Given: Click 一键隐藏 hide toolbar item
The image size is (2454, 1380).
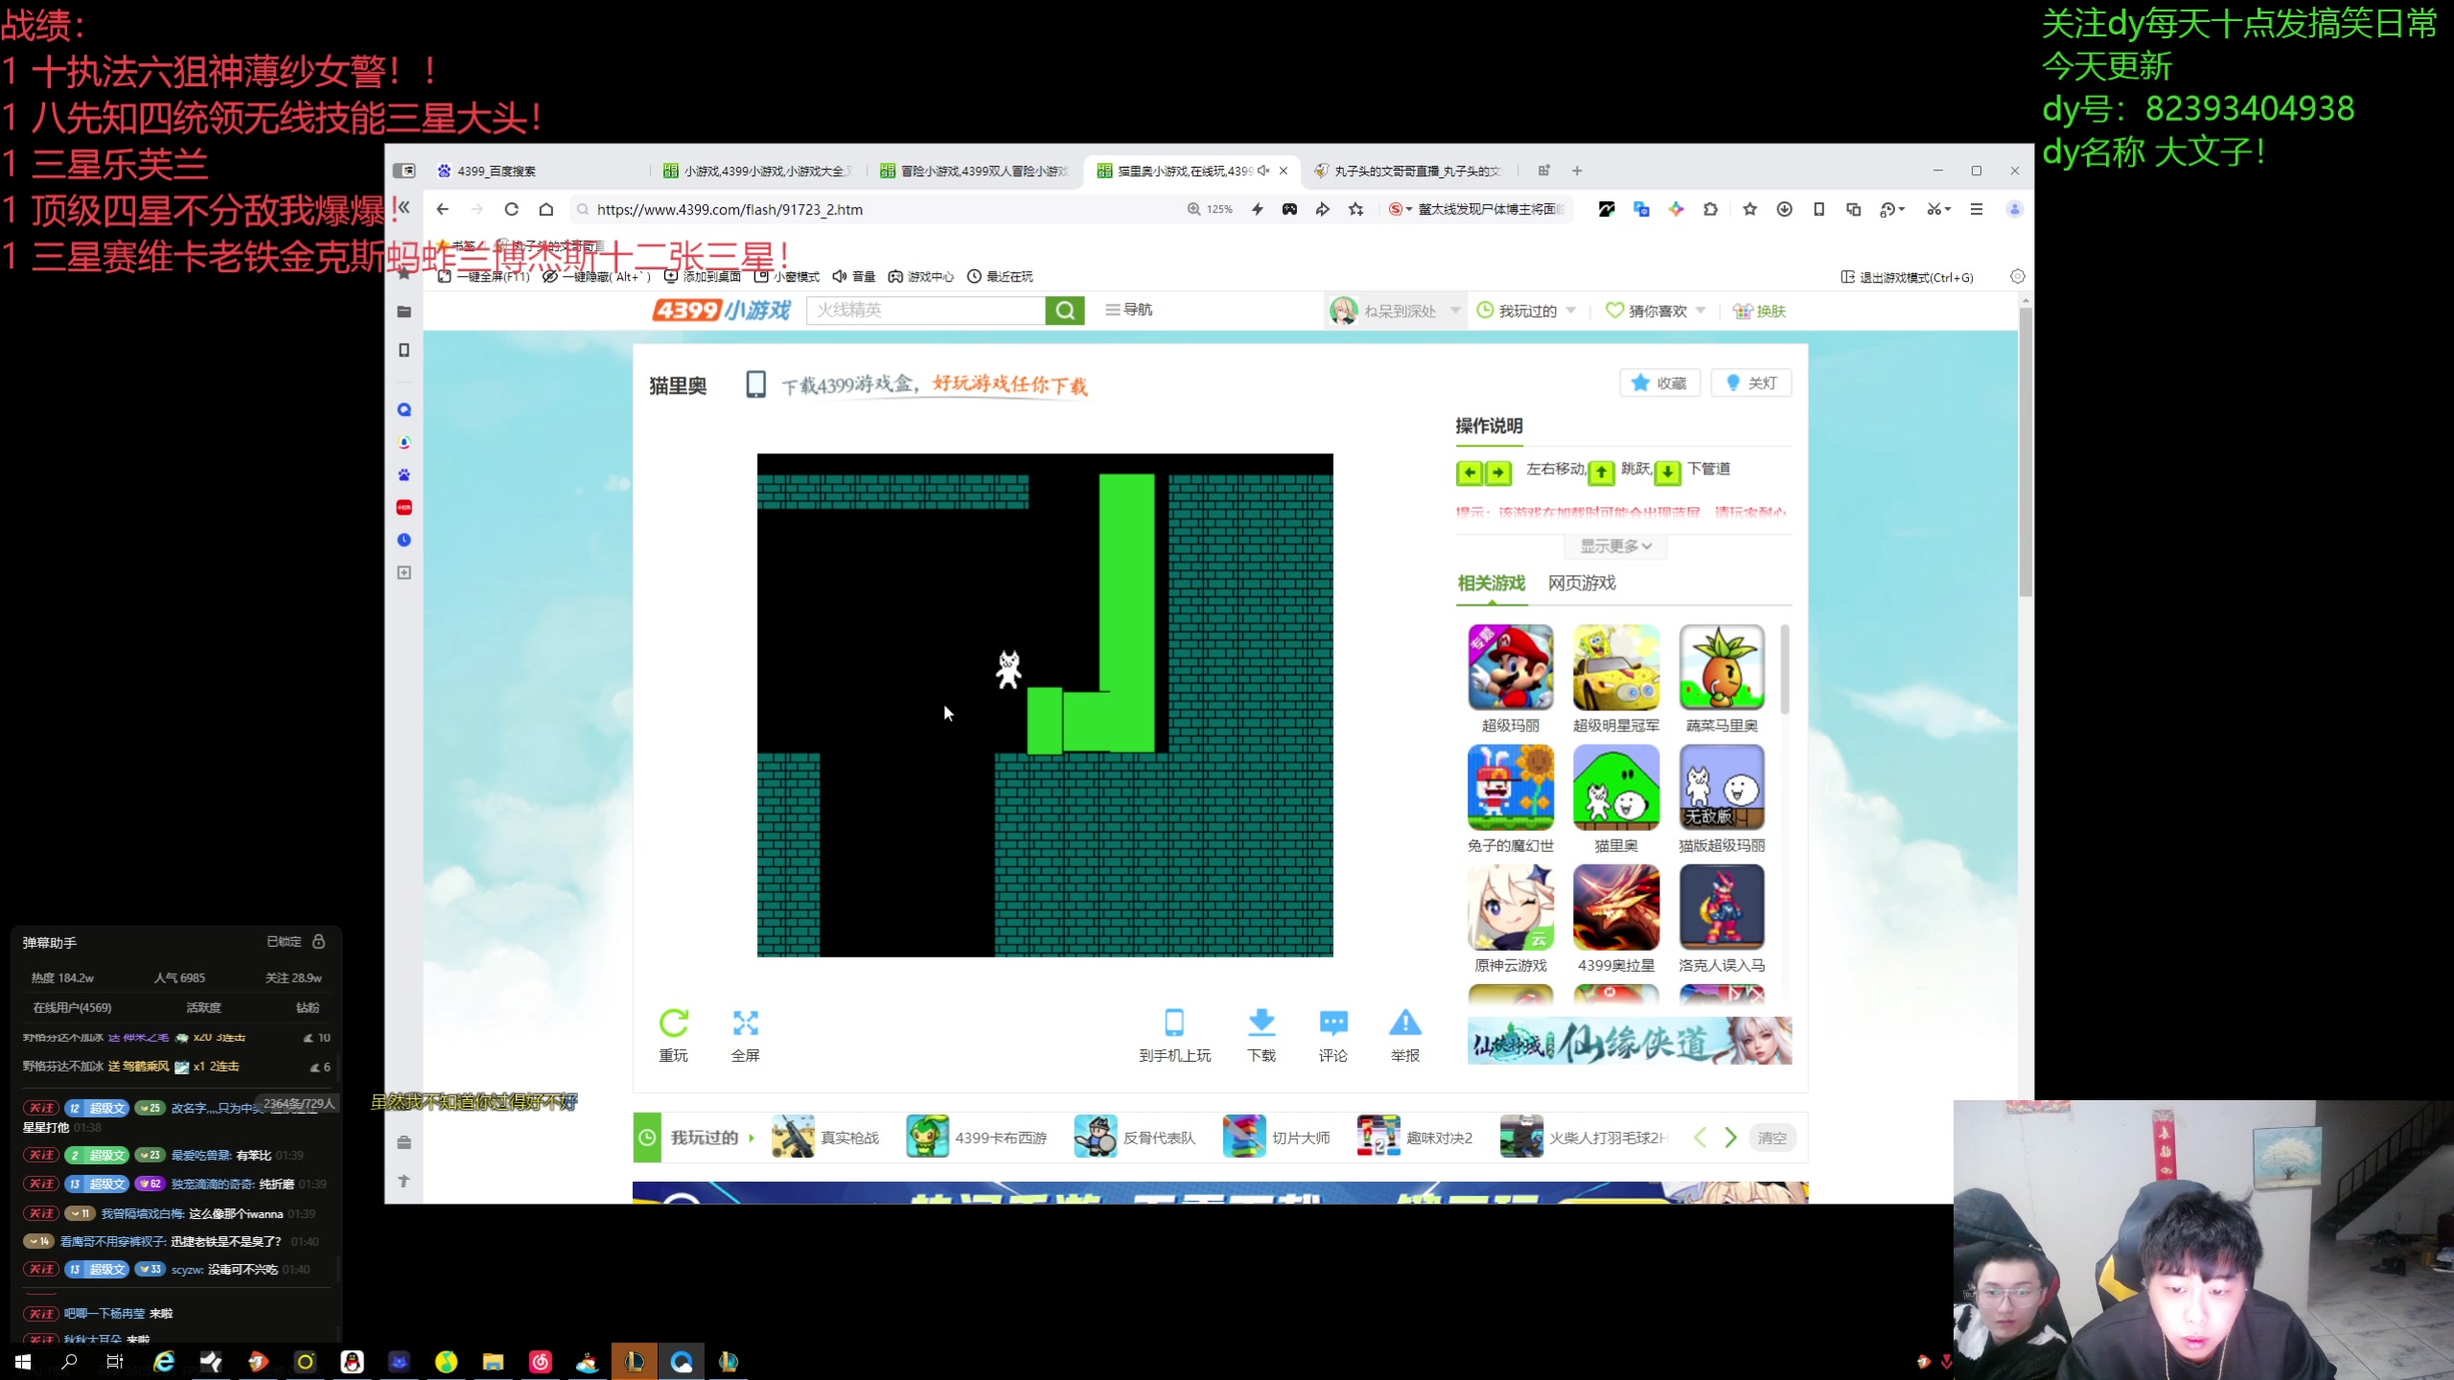Looking at the screenshot, I should coord(596,277).
